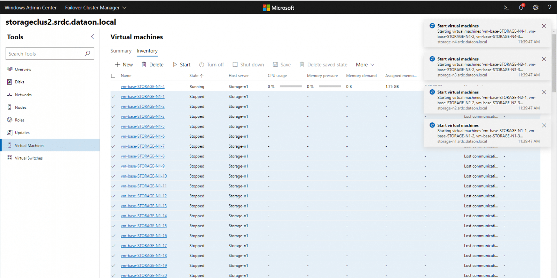Uncheck row vm-base-STORAGE-N1-14
Image resolution: width=557 pixels, height=278 pixels.
point(113,216)
